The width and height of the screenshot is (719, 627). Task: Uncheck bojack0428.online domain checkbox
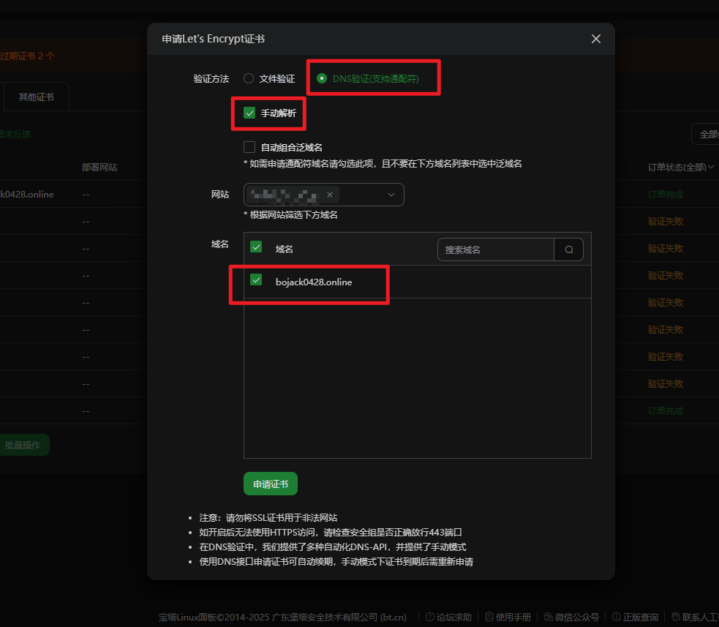[x=256, y=279]
